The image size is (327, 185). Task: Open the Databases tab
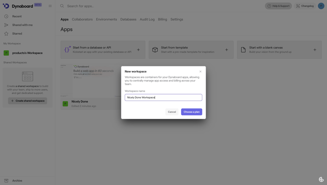click(128, 19)
